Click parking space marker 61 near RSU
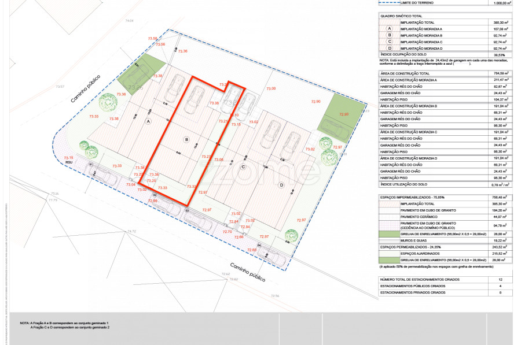 coord(91,165)
